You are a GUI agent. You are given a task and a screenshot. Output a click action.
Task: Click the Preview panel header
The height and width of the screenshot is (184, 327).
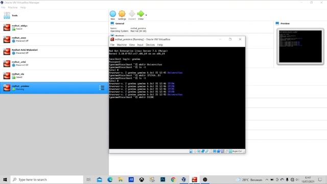coord(285,24)
